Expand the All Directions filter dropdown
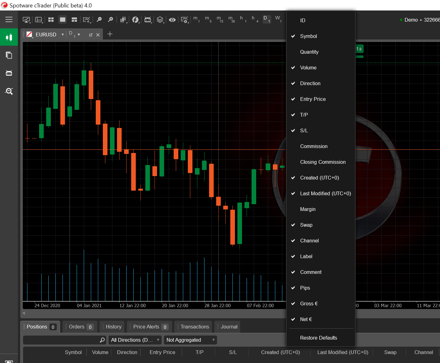 135,340
